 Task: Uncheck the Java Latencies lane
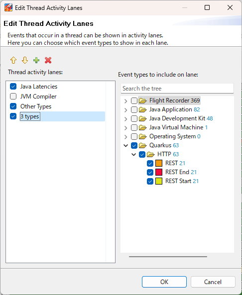click(13, 87)
